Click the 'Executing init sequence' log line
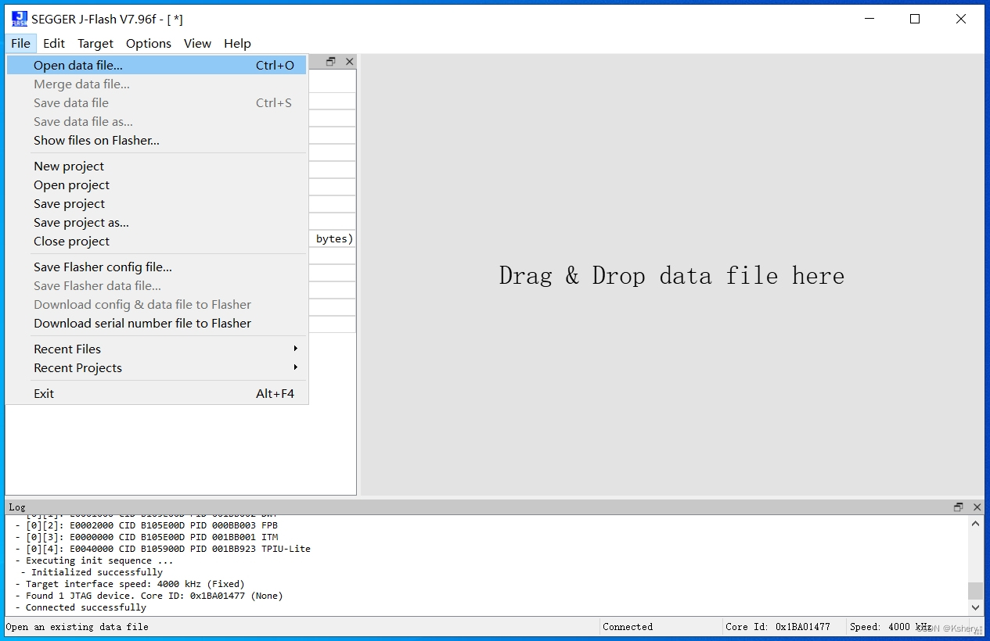The width and height of the screenshot is (990, 641). 94,560
